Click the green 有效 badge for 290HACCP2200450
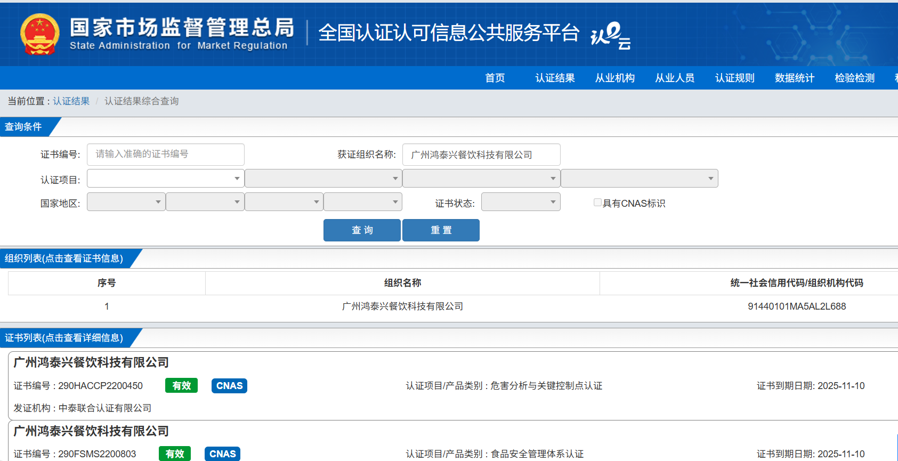 pos(181,385)
